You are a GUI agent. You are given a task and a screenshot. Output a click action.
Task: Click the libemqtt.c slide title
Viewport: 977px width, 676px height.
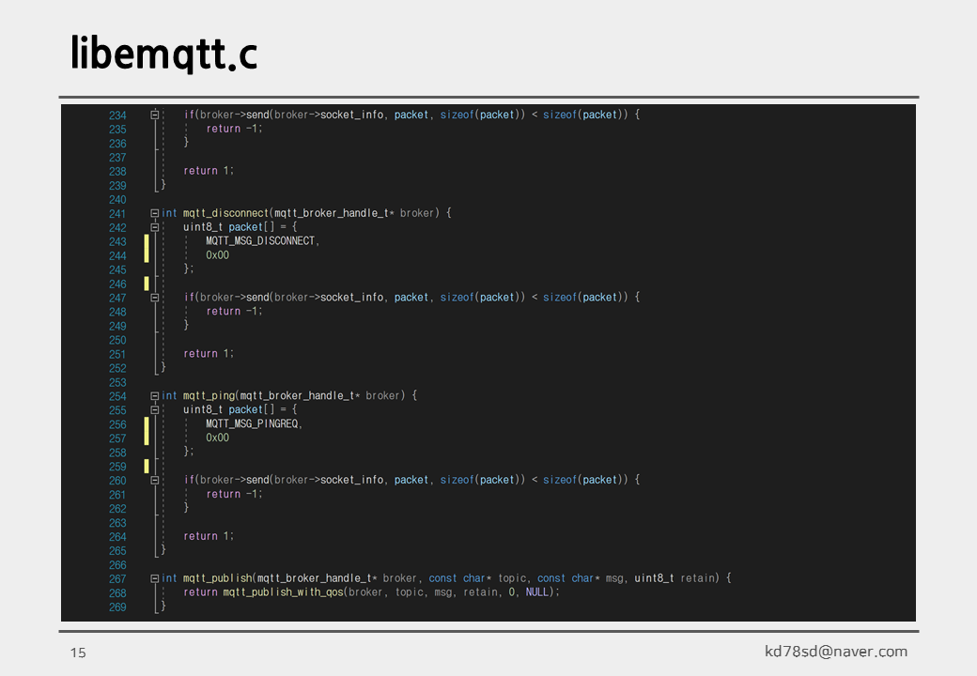point(163,53)
